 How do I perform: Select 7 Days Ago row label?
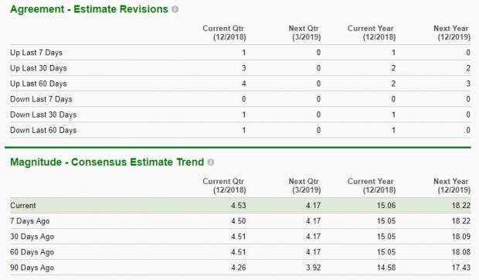pyautogui.click(x=30, y=221)
